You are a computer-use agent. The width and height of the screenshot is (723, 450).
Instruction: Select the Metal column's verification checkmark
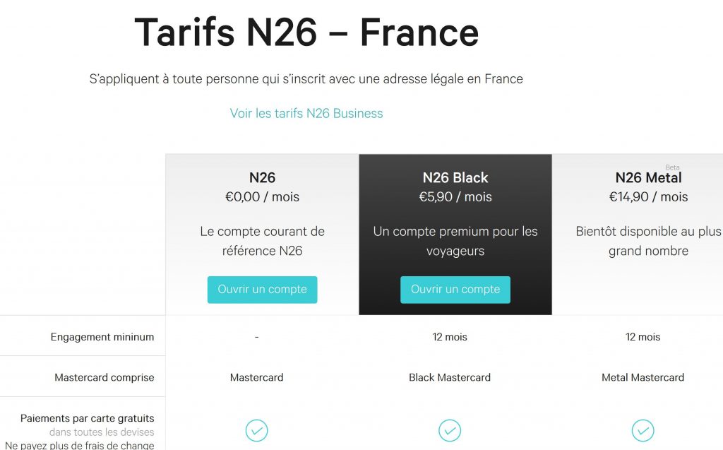643,430
